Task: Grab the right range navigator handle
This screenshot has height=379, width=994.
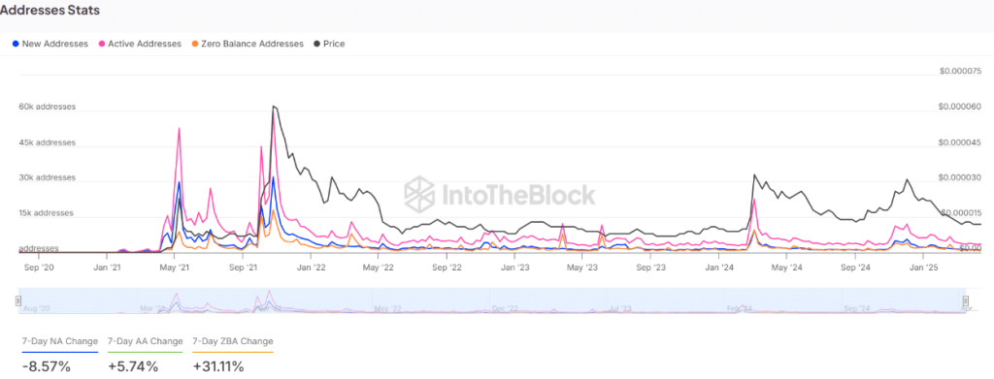Action: pos(966,300)
